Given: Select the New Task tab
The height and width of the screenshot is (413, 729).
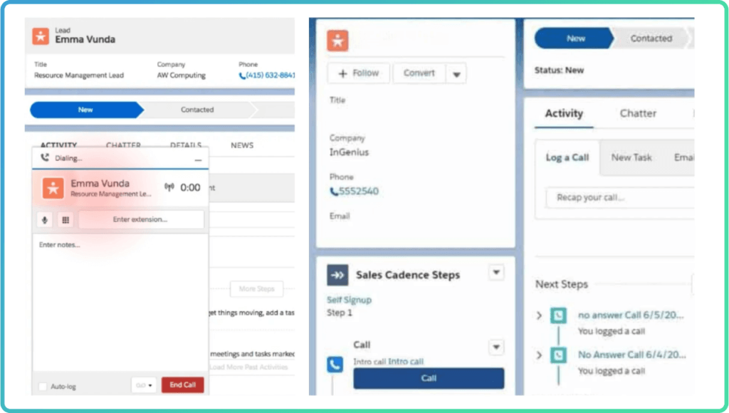Looking at the screenshot, I should point(631,157).
